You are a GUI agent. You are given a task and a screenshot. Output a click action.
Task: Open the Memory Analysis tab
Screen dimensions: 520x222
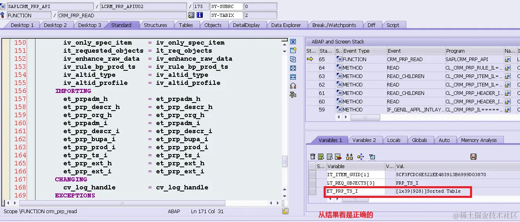tap(479, 140)
